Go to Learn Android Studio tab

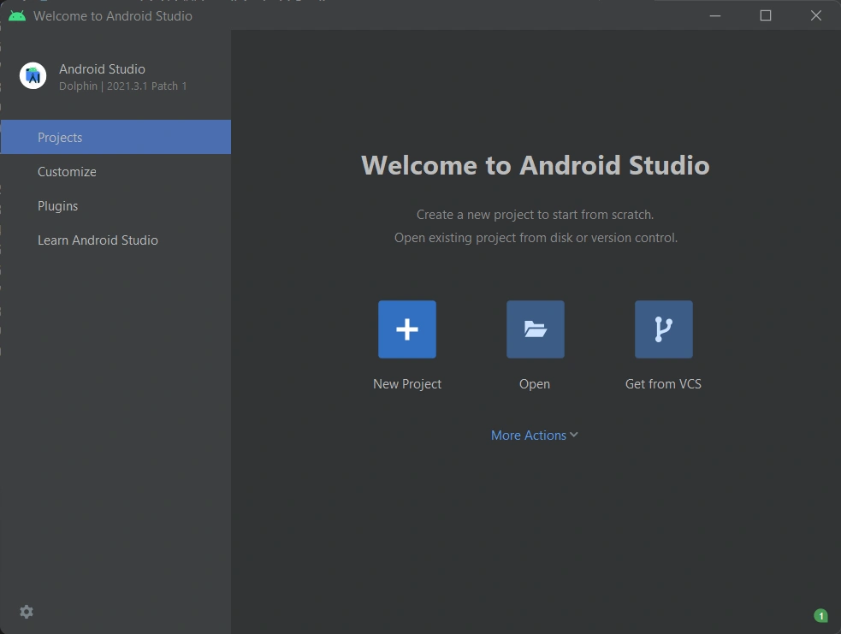coord(98,240)
